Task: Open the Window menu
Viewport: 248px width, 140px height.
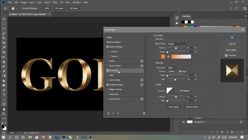Action: point(77,2)
